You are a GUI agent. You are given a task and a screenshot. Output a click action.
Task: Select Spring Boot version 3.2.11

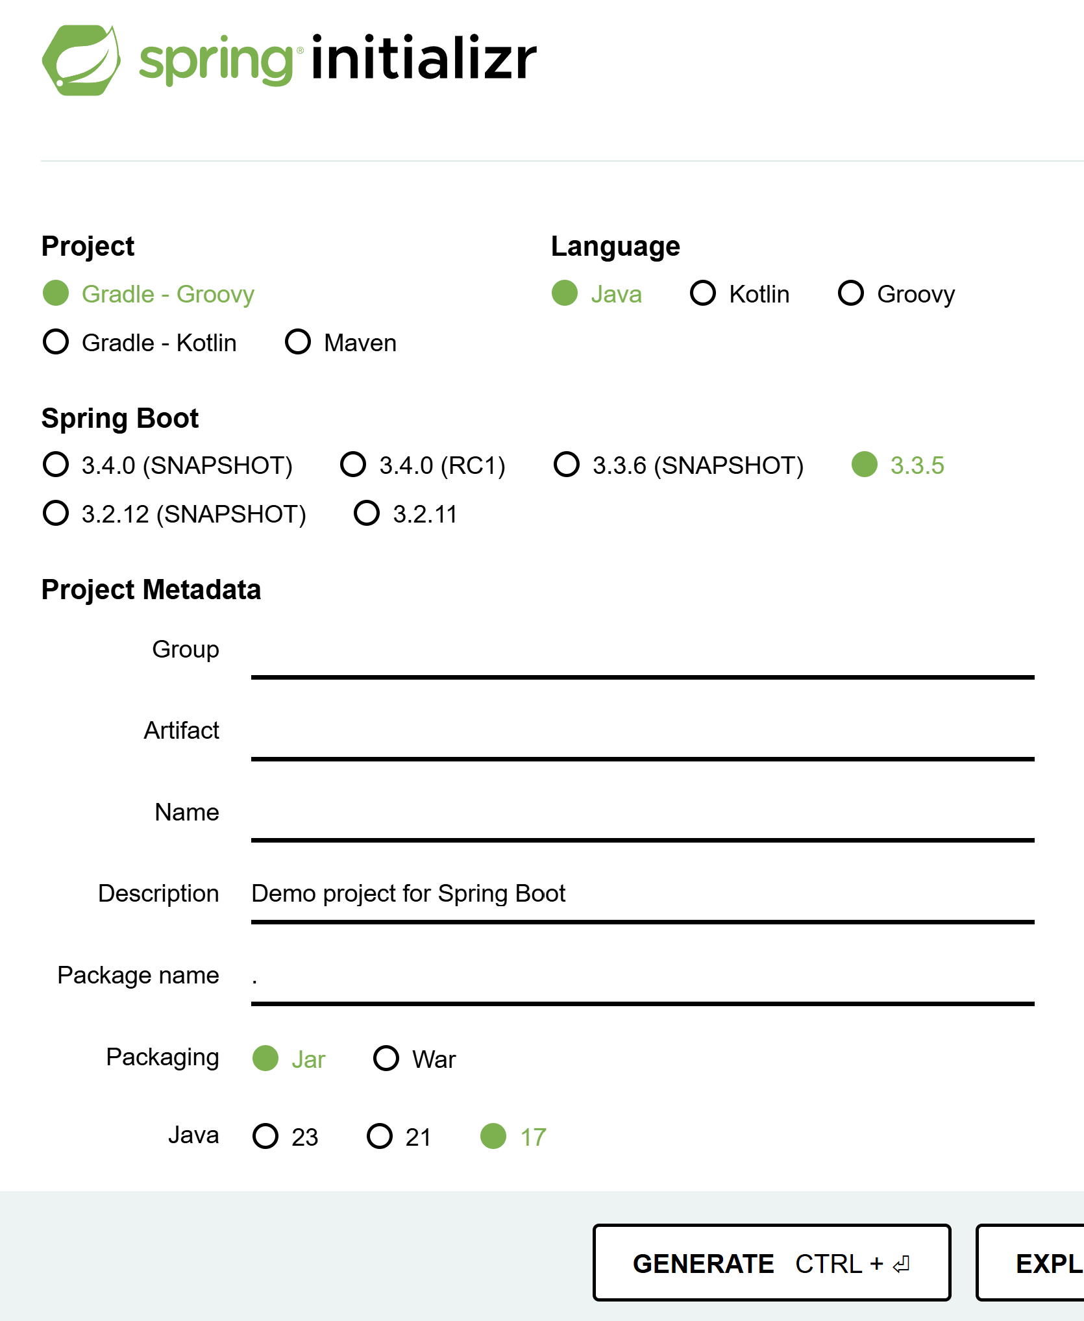point(367,513)
